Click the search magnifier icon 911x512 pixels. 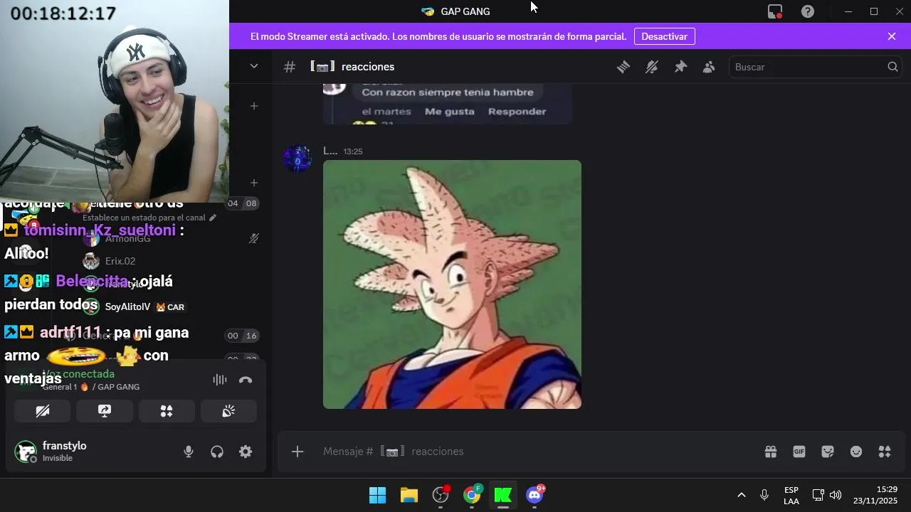click(x=892, y=67)
